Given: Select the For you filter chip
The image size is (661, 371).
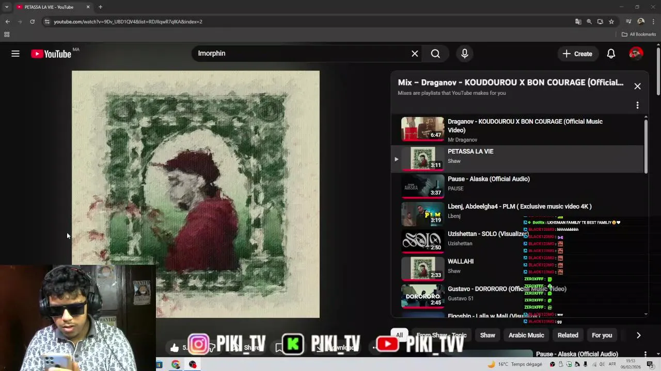Looking at the screenshot, I should tap(602, 335).
